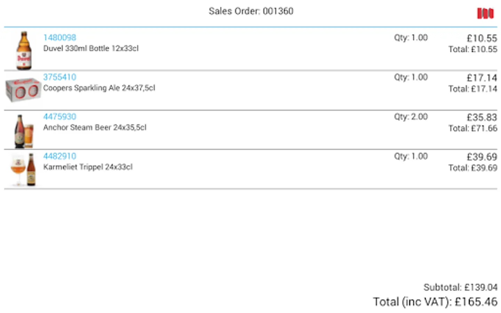Tap the Total (inc VAT) amount
This screenshot has height=313, width=501.
coord(435,302)
